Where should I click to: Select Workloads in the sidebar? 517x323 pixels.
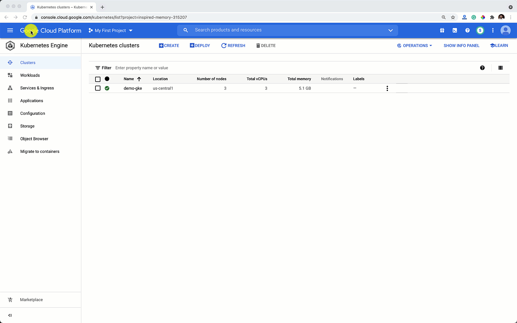tap(30, 75)
